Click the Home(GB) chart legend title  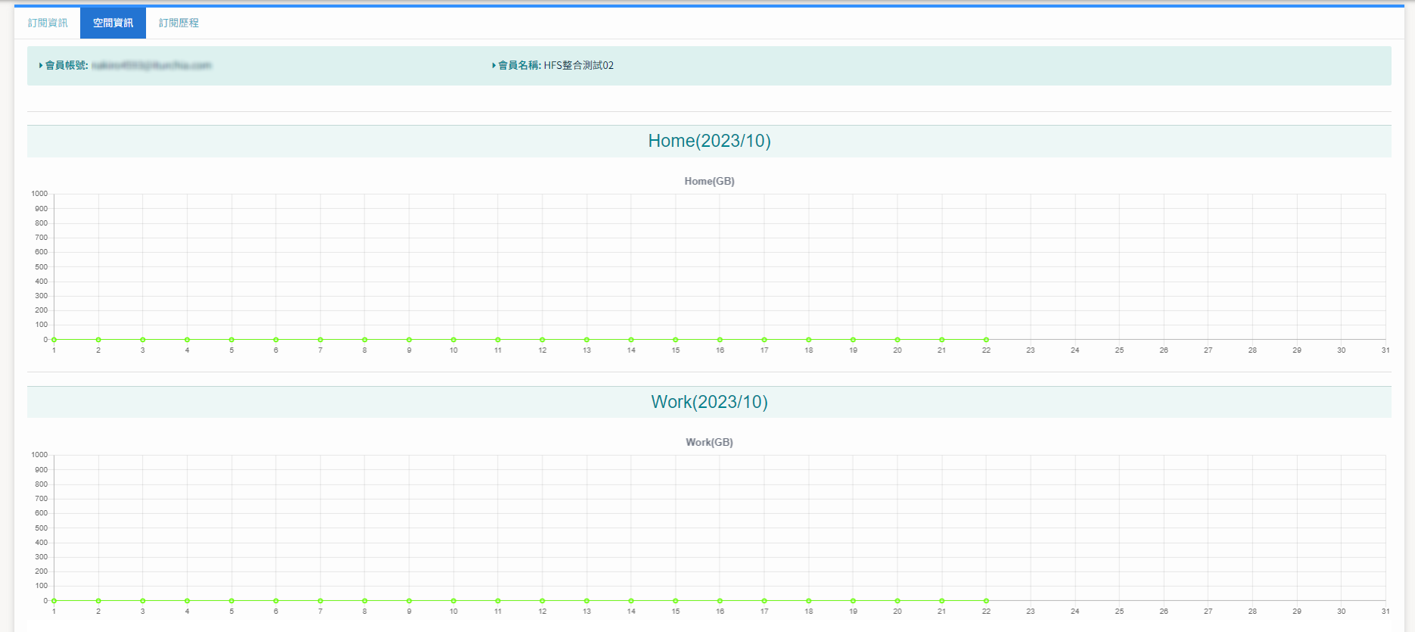pos(709,181)
